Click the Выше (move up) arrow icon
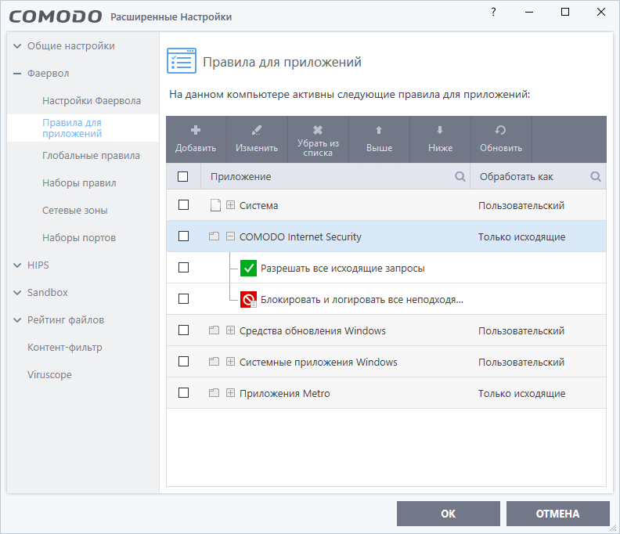The height and width of the screenshot is (534, 620). pyautogui.click(x=379, y=130)
